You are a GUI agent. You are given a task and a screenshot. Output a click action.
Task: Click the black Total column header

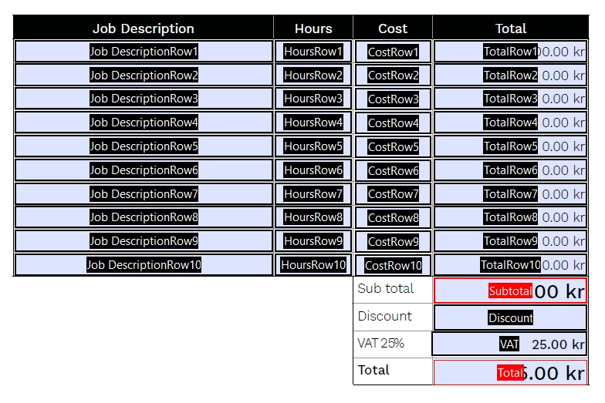(x=511, y=28)
